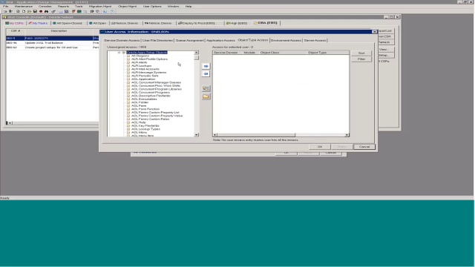Open the Object Mgmt menu
The height and width of the screenshot is (267, 475).
tap(127, 7)
